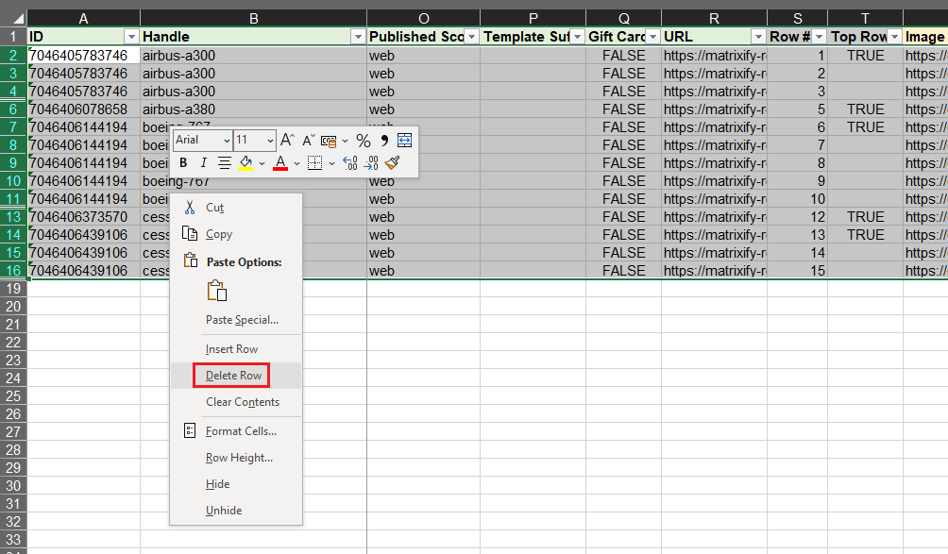Toggle bold in the mini toolbar

tap(184, 162)
